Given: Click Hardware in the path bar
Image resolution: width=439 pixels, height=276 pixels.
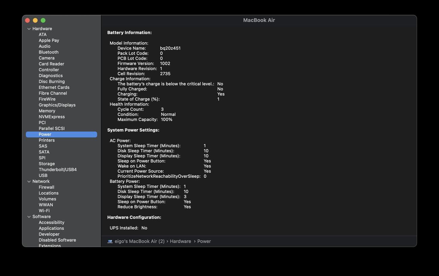Looking at the screenshot, I should (180, 241).
